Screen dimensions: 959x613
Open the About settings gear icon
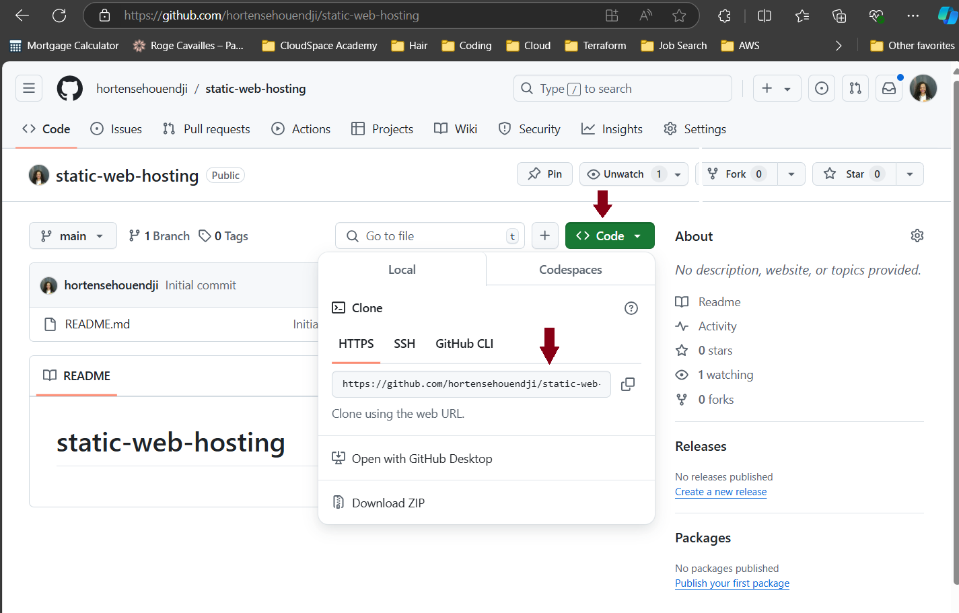(x=917, y=236)
